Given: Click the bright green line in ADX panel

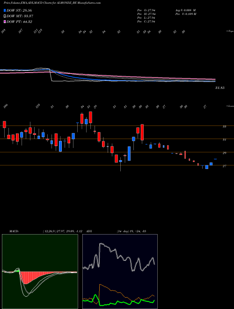Looking at the screenshot, I should click(118, 302).
